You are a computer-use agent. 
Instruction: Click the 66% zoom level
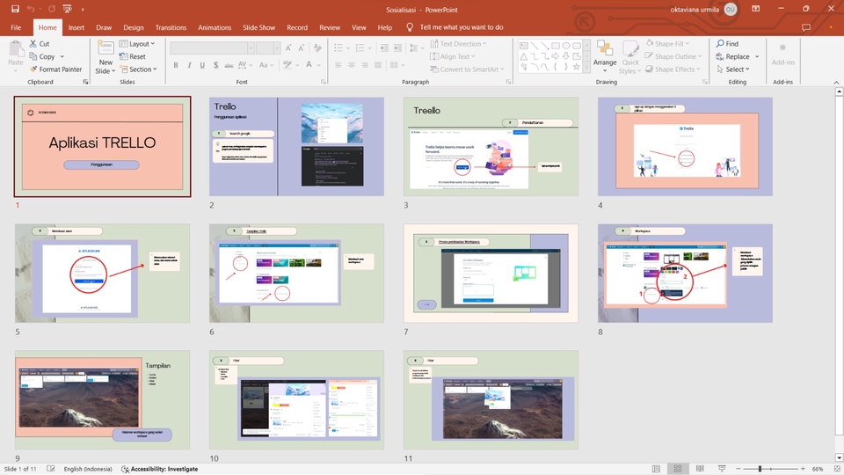click(818, 469)
